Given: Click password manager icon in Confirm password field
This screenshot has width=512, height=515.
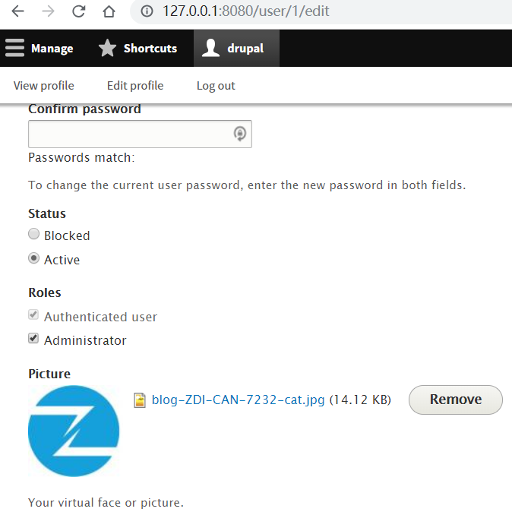Looking at the screenshot, I should click(x=240, y=134).
